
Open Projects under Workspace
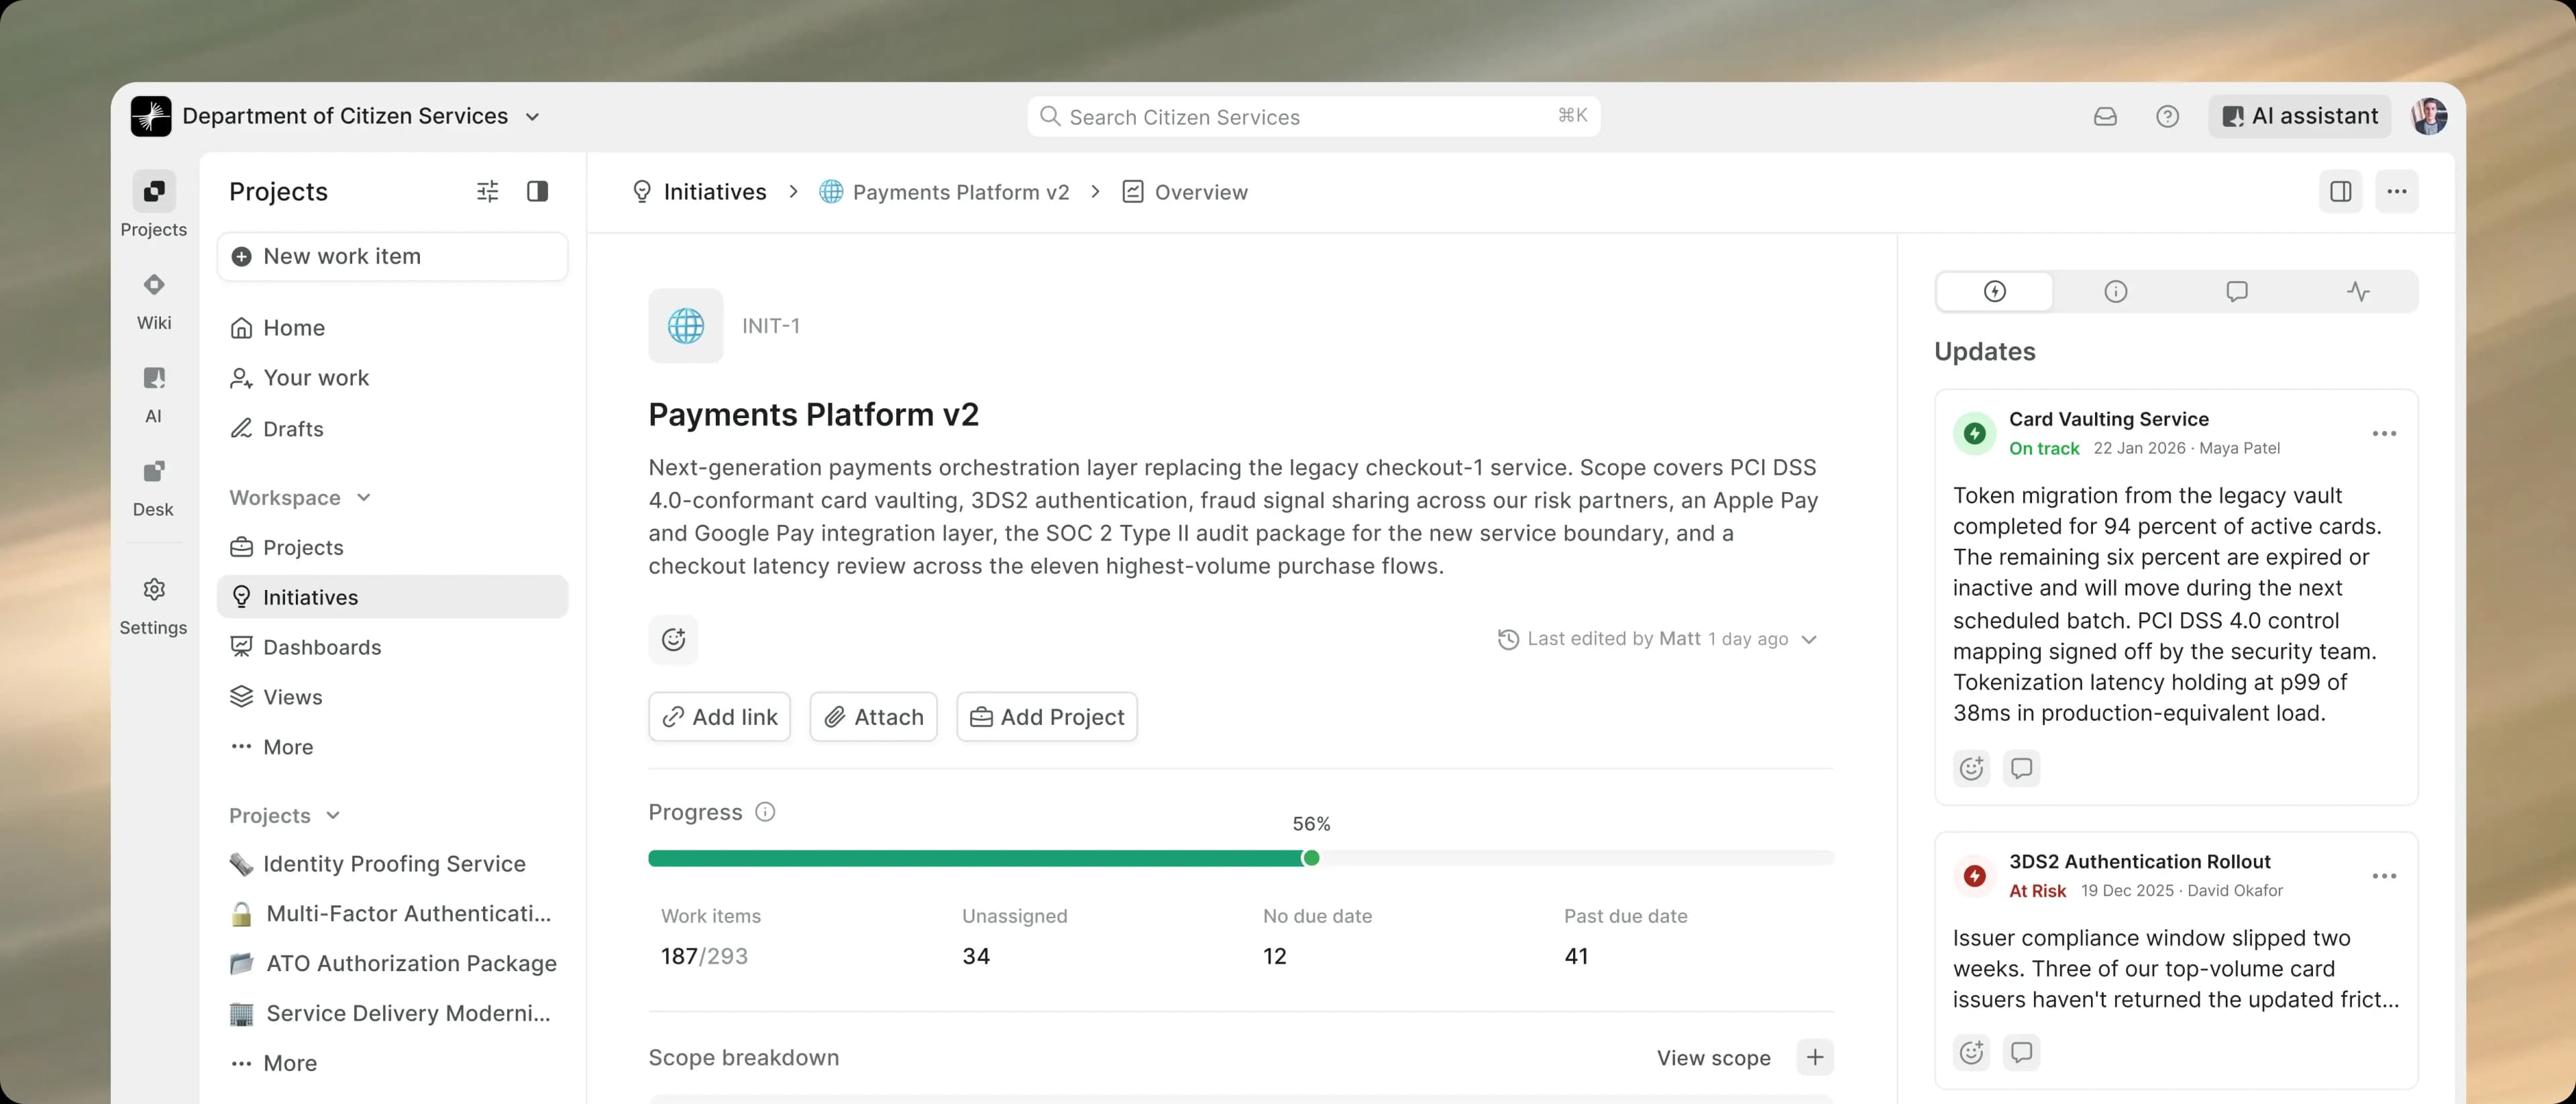392,547
